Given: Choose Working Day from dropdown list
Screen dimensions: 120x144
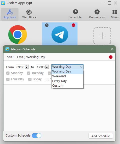Looking at the screenshot, I should (67, 72).
